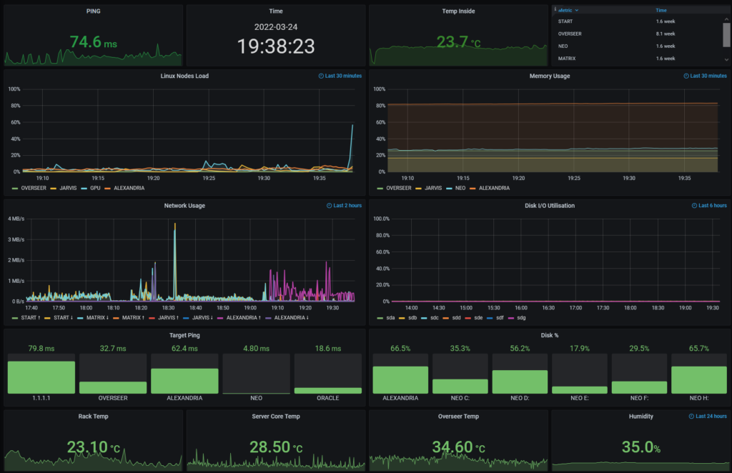Viewport: 732px width, 473px height.
Task: Click the 'Last 2 hours' time override link
Action: pos(347,206)
